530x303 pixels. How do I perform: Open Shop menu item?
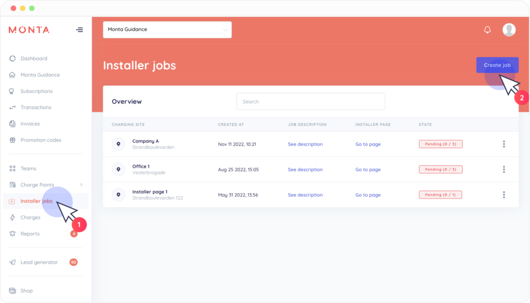pos(26,291)
